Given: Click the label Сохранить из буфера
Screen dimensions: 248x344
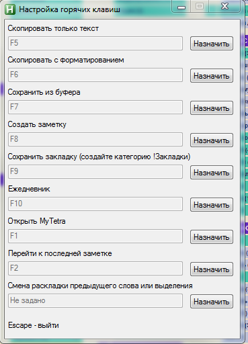Looking at the screenshot, I should tap(44, 92).
